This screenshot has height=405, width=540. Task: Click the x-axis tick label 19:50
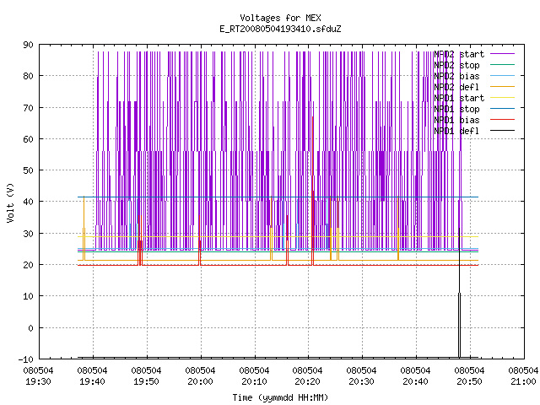[x=146, y=381]
